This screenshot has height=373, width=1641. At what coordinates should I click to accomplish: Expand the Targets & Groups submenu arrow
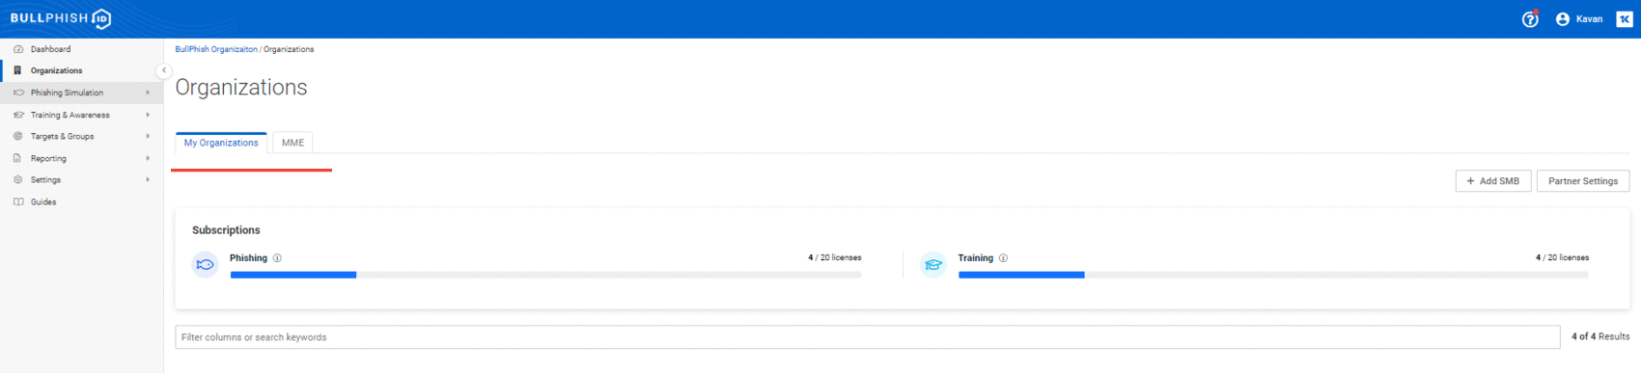click(148, 136)
